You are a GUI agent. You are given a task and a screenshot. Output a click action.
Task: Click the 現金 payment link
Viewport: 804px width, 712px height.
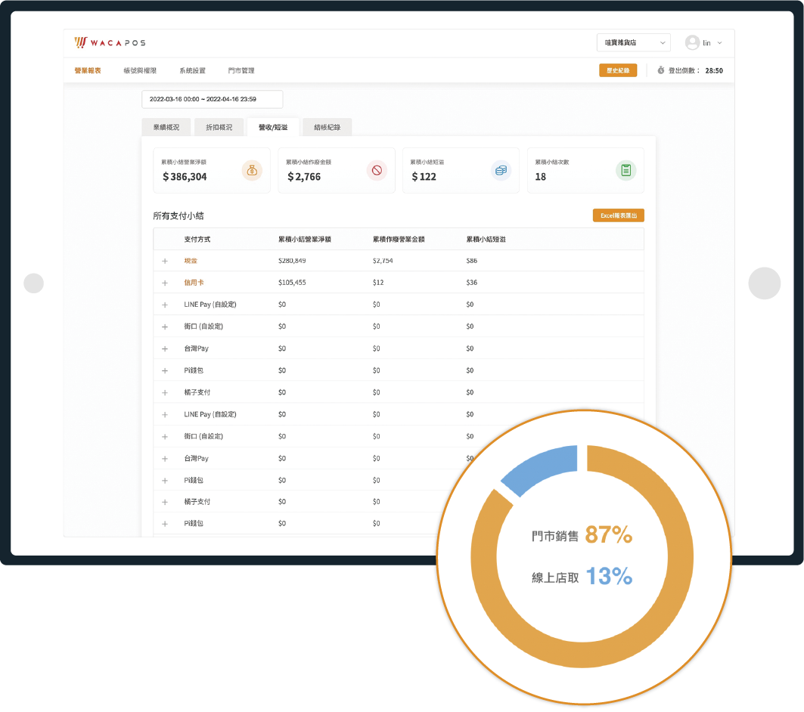point(191,261)
